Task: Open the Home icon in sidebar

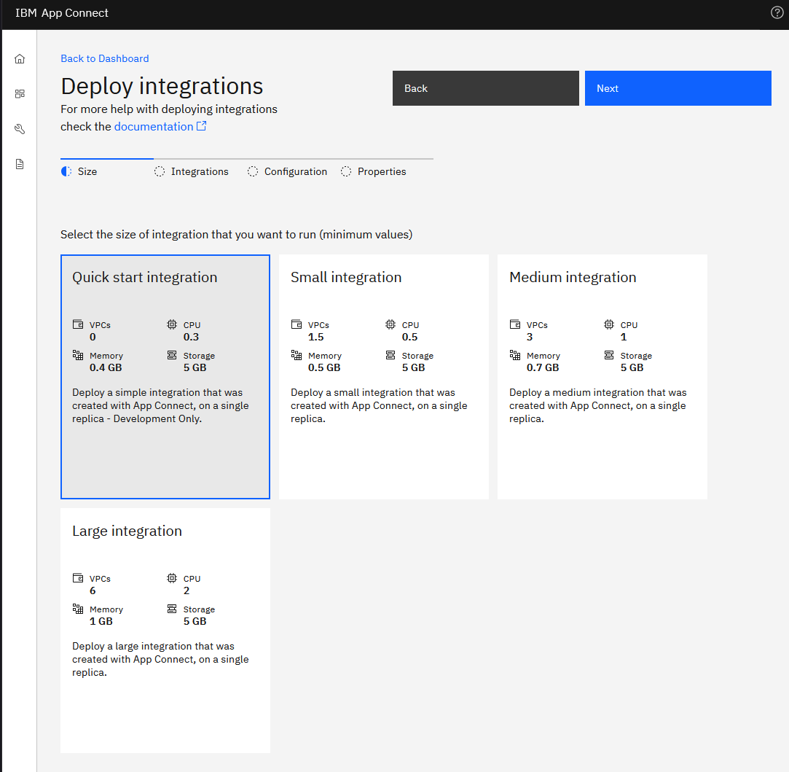Action: [20, 59]
